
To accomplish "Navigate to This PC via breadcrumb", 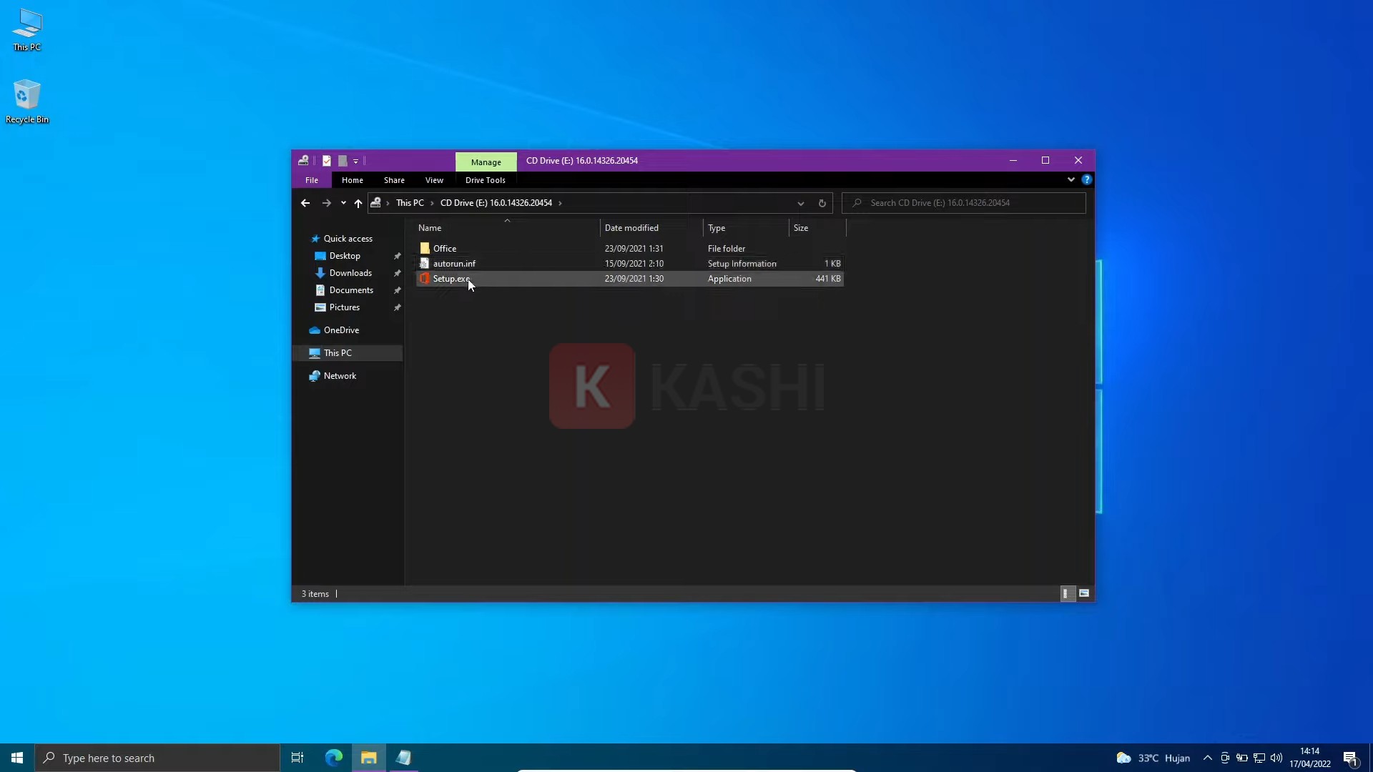I will pos(411,203).
